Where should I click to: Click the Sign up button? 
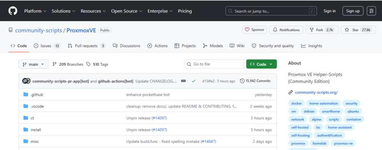pos(353,11)
